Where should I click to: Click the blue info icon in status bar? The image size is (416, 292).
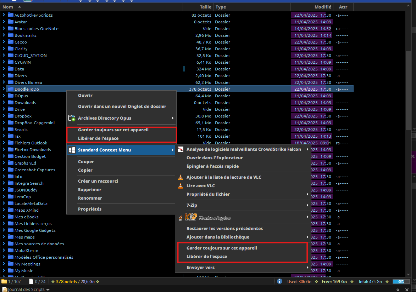tap(279, 281)
